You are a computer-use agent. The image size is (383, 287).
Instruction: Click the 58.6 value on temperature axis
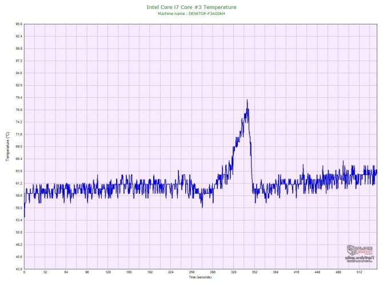pos(19,196)
